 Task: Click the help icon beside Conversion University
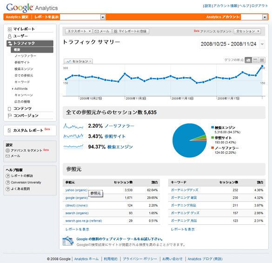pyautogui.click(x=7, y=182)
